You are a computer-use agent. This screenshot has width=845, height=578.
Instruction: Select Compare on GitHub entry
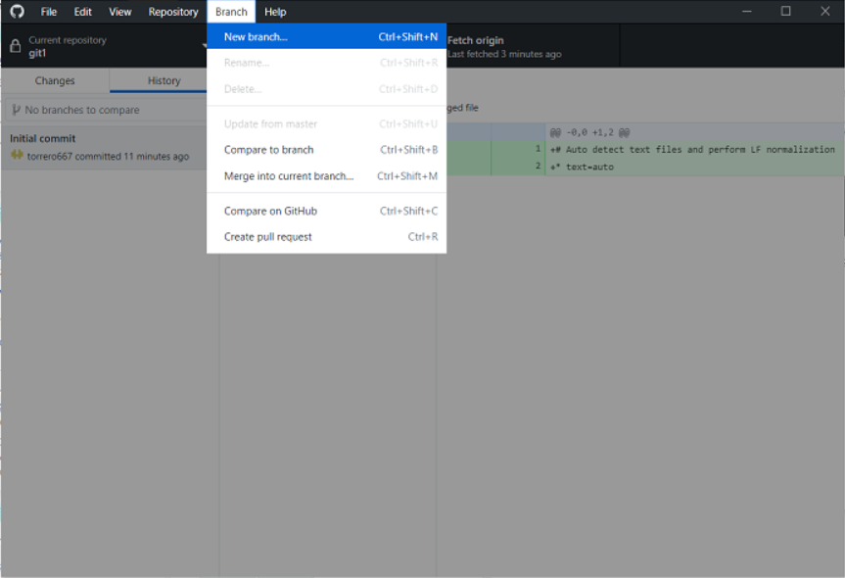click(x=327, y=211)
